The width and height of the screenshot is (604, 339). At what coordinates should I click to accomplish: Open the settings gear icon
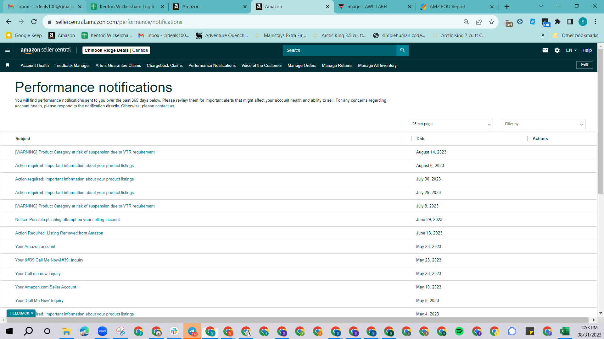click(x=557, y=50)
